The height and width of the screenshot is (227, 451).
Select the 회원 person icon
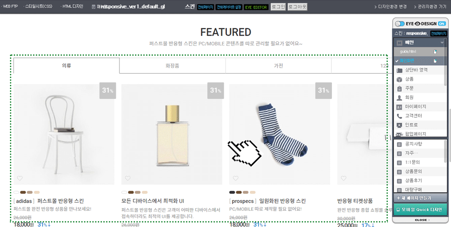(399, 98)
